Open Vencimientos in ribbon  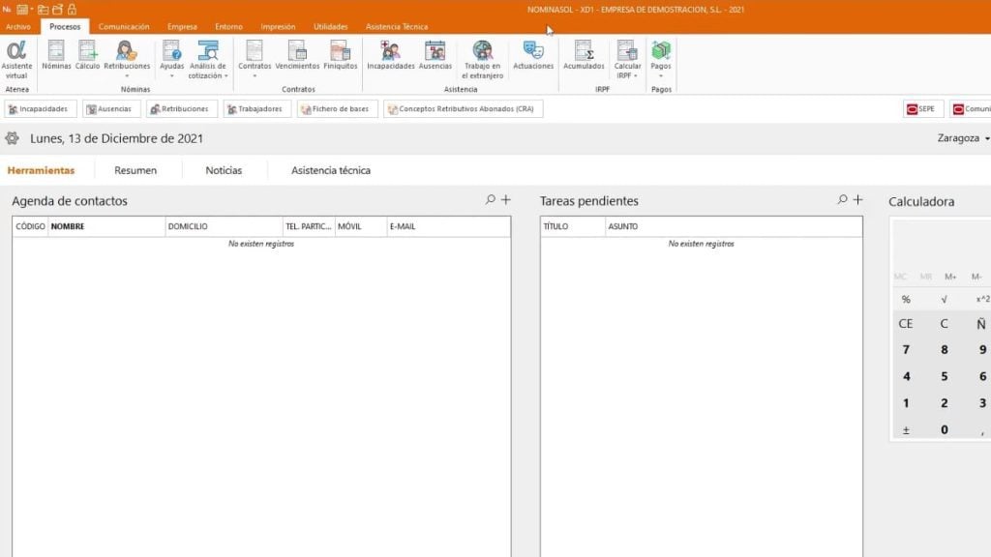pos(297,55)
